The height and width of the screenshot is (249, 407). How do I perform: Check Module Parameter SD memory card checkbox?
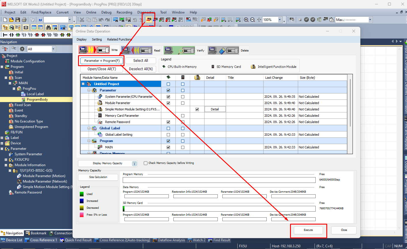(x=183, y=103)
